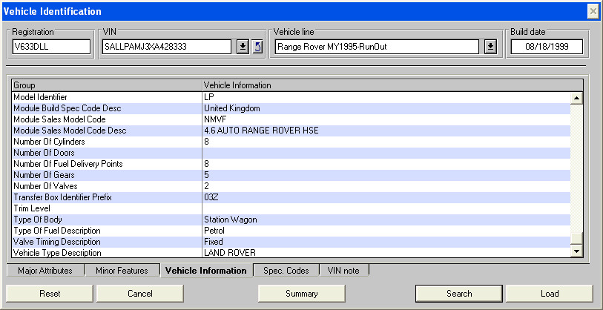The width and height of the screenshot is (603, 310).
Task: Select the Model Identifier row
Action: pos(291,98)
